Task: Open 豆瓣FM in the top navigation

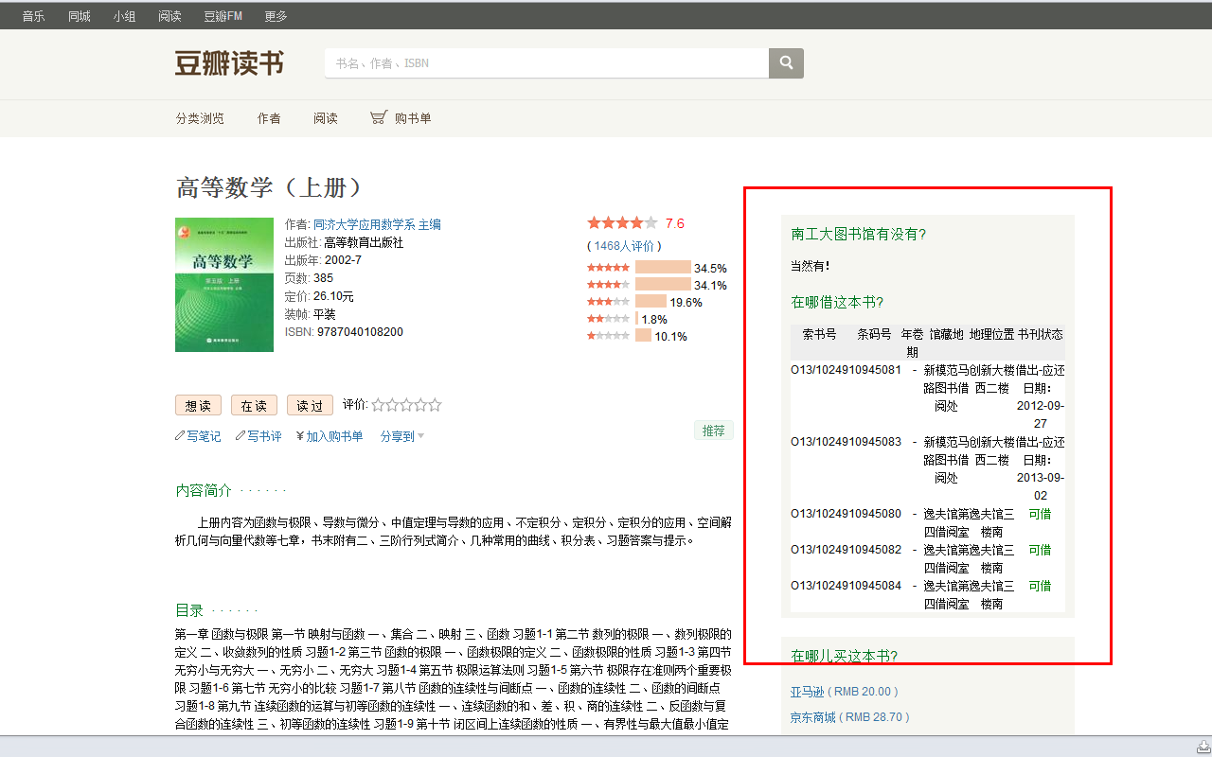Action: pyautogui.click(x=223, y=16)
